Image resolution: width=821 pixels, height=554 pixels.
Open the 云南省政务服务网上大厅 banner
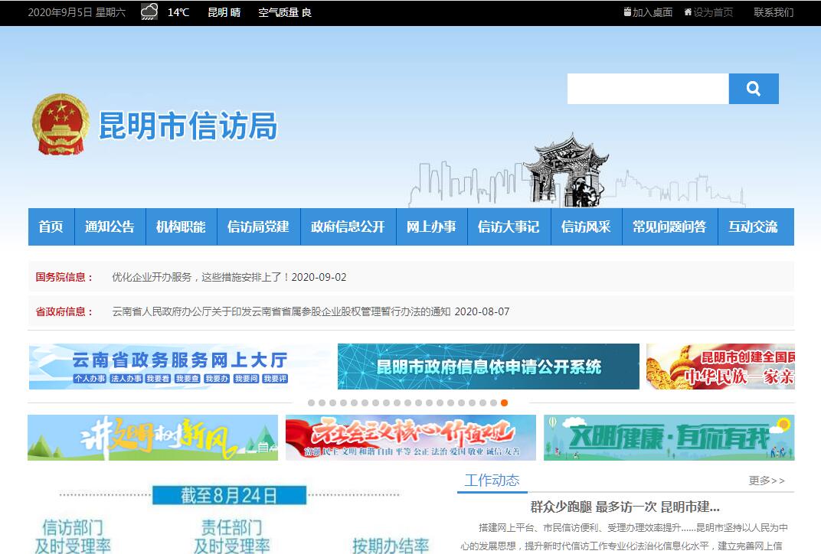(179, 367)
